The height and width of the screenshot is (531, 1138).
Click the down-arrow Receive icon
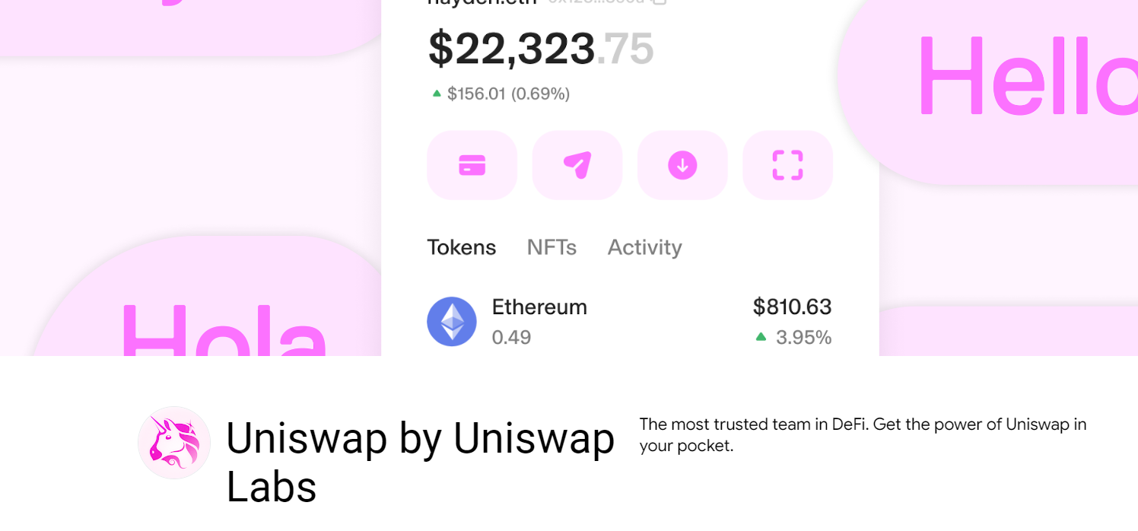682,165
